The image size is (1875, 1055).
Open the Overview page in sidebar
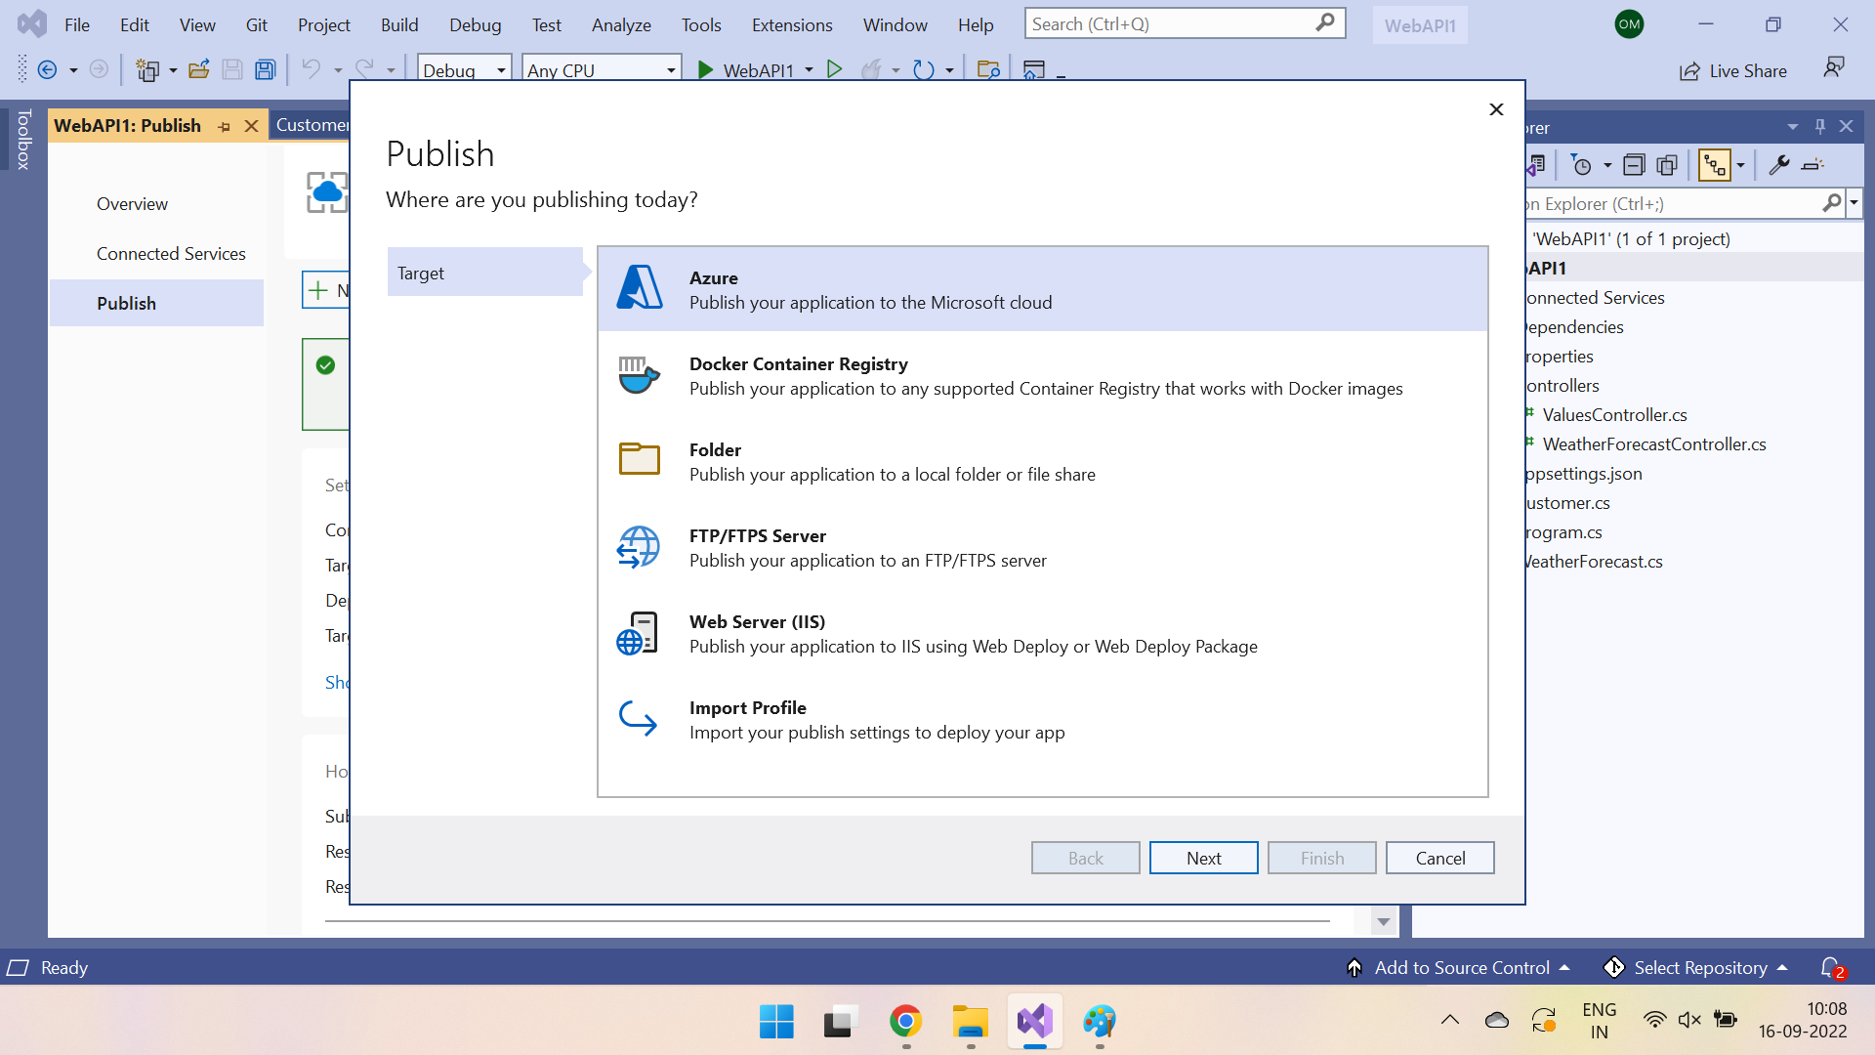132,204
